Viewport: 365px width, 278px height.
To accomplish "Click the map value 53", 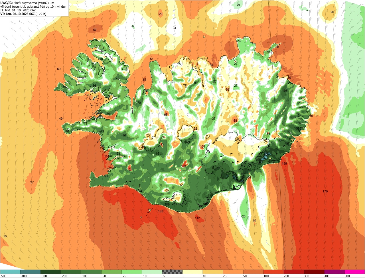I will [145, 80].
